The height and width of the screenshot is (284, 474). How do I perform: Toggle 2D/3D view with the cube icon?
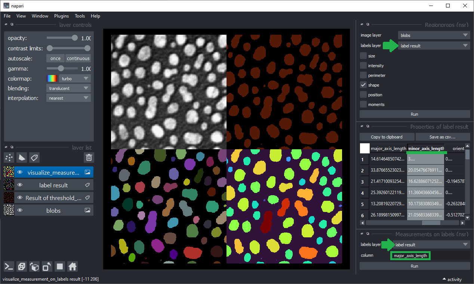pyautogui.click(x=22, y=266)
